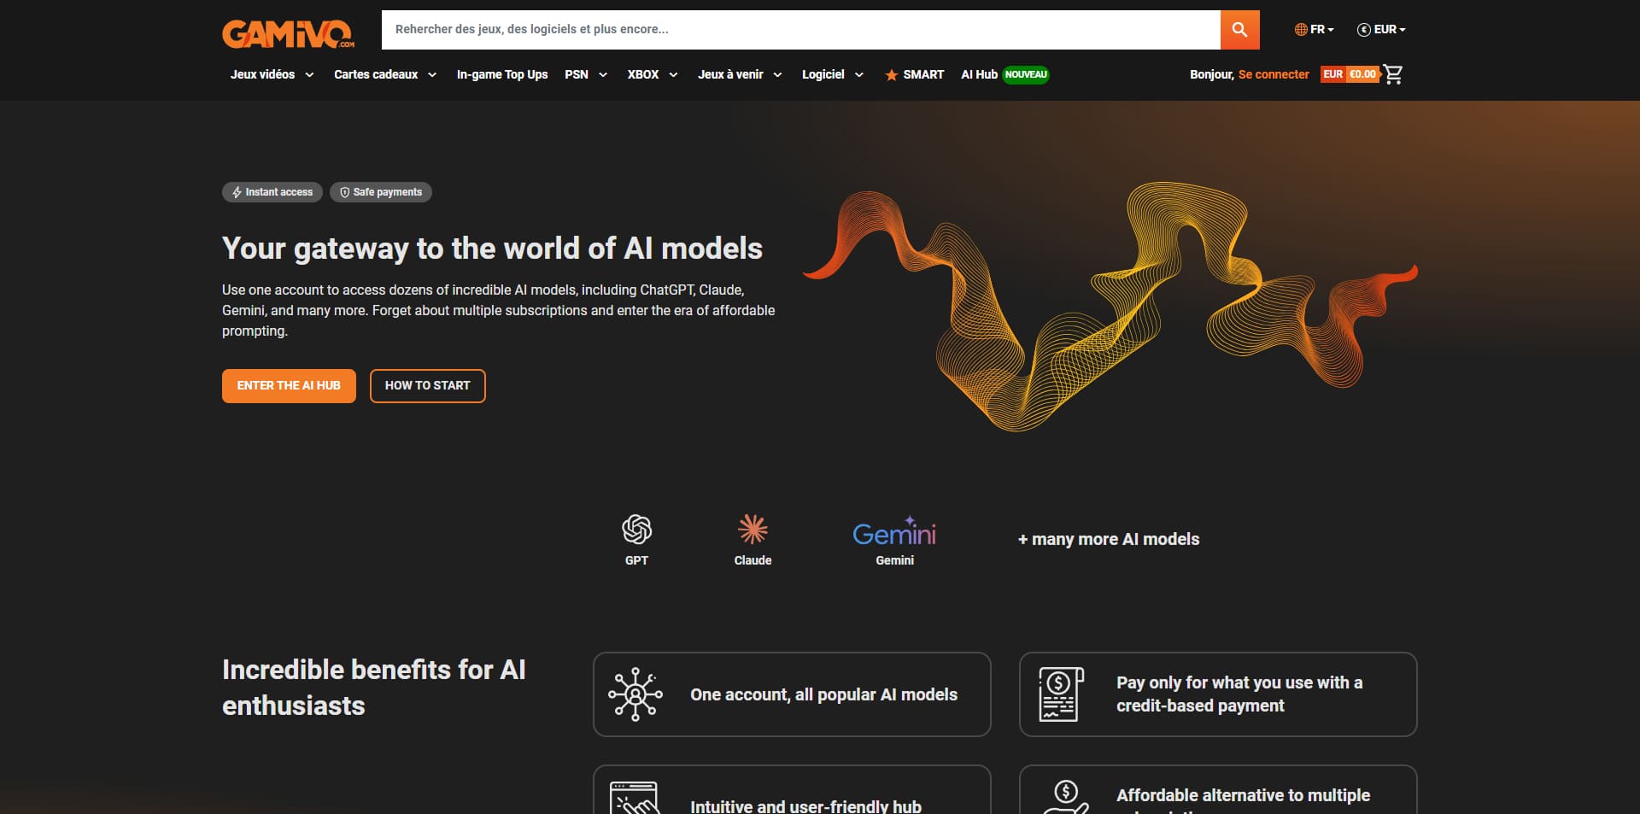This screenshot has height=814, width=1640.
Task: Open the AI Hub menu item
Action: [x=979, y=74]
